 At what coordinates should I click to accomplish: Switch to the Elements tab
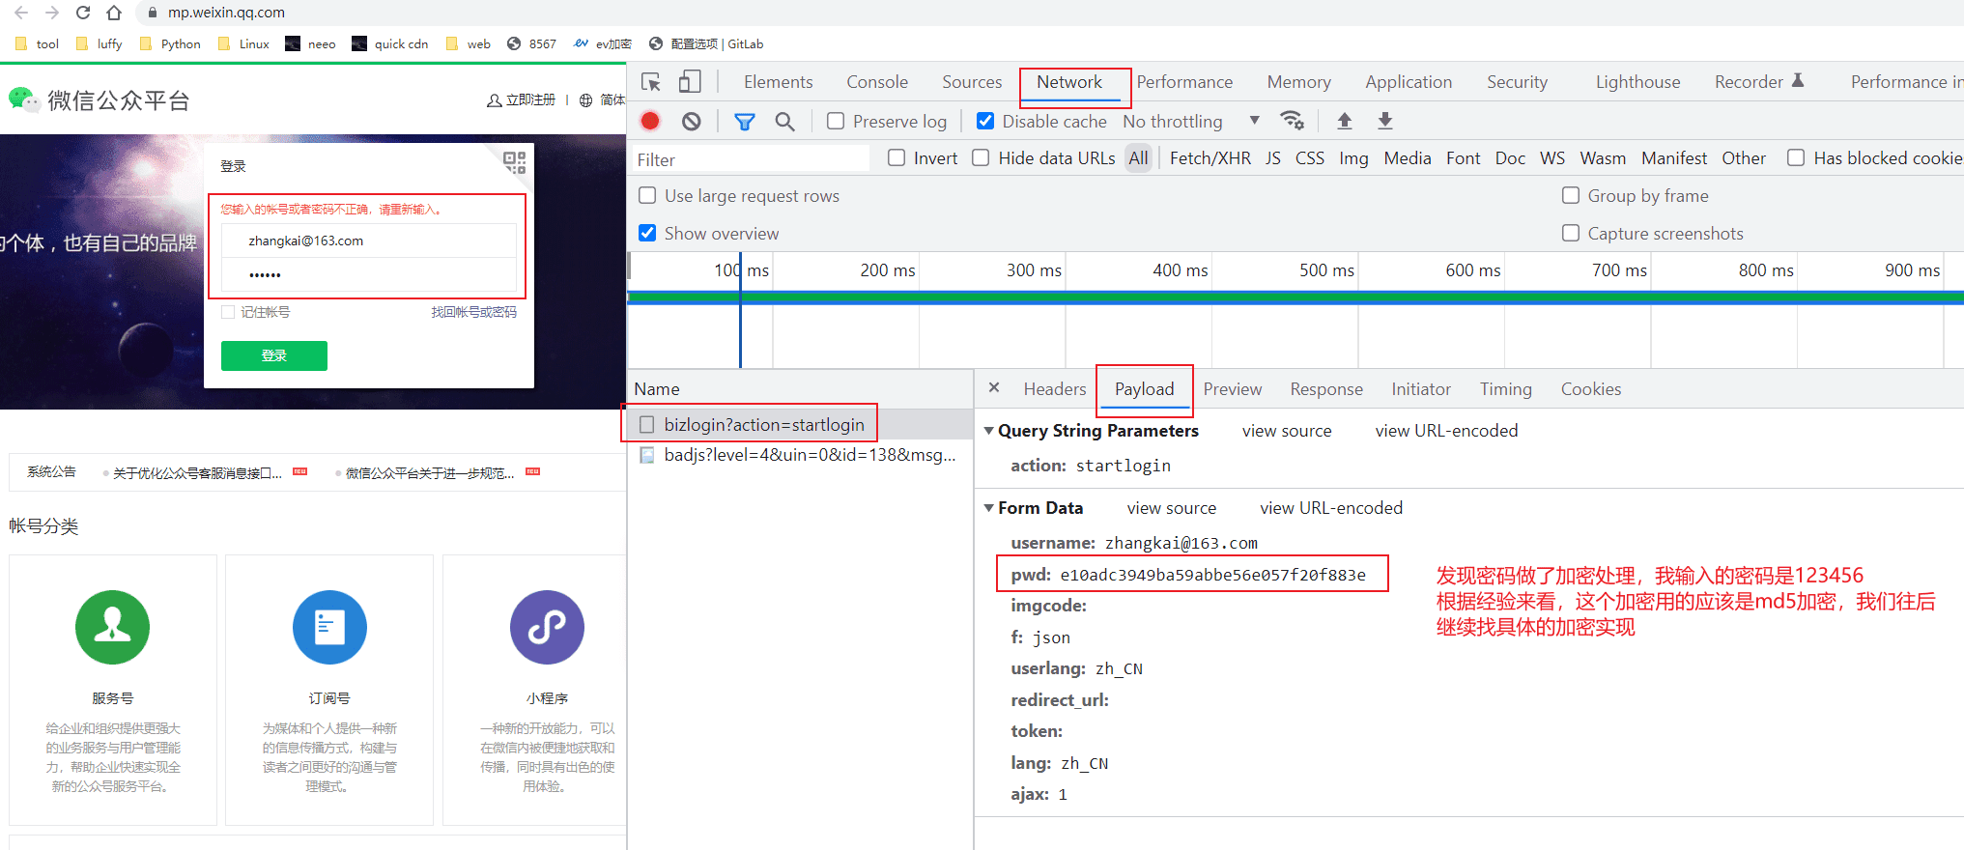coord(778,82)
